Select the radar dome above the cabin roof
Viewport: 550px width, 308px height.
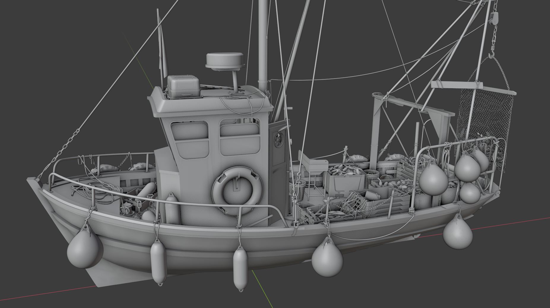coord(225,62)
